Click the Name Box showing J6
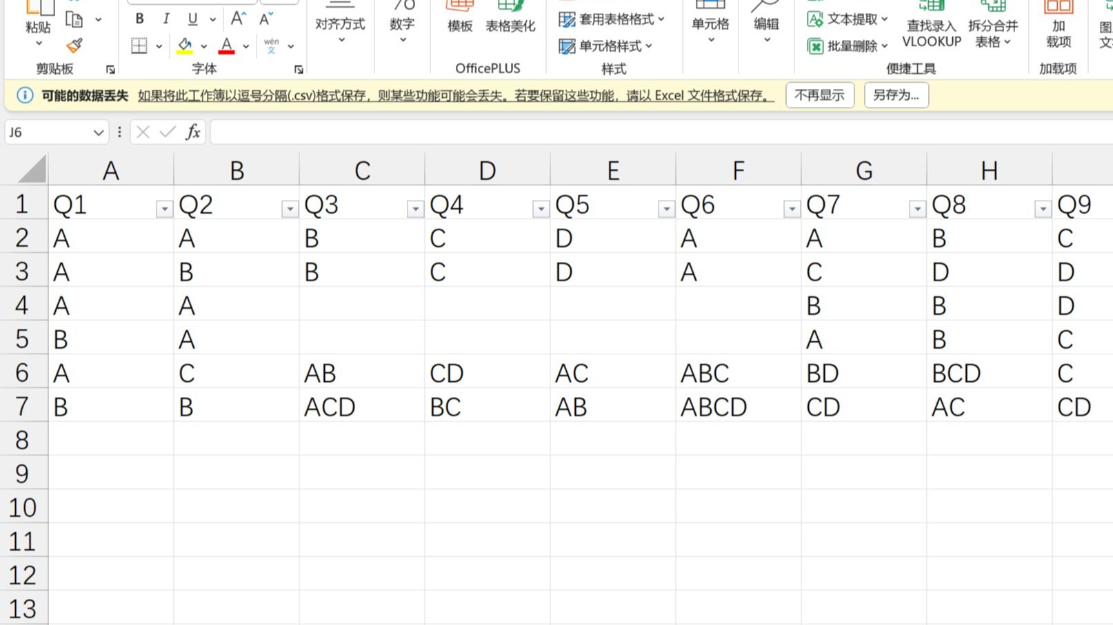The width and height of the screenshot is (1113, 625). point(48,132)
